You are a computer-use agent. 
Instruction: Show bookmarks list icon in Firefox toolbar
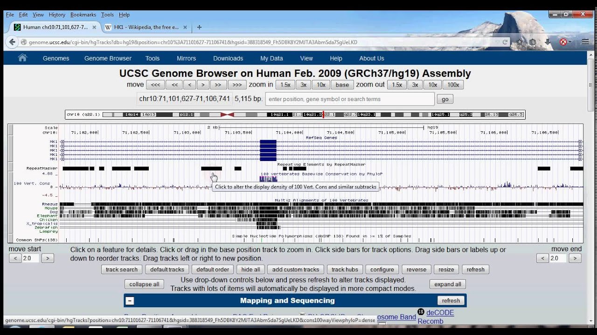point(533,42)
